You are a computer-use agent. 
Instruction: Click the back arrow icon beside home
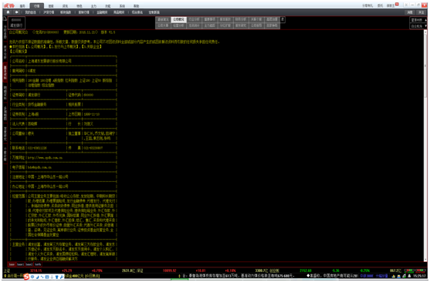pos(17,12)
